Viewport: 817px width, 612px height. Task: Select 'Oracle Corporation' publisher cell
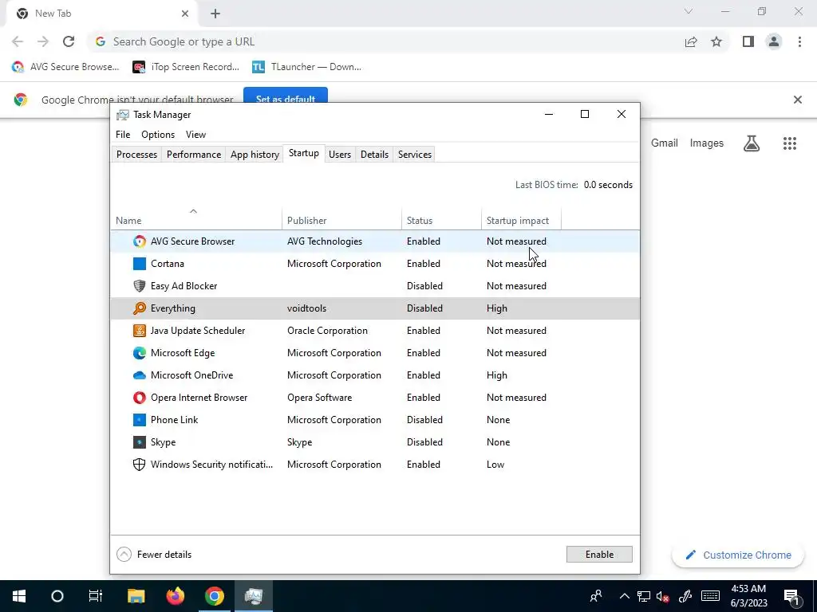pos(327,331)
